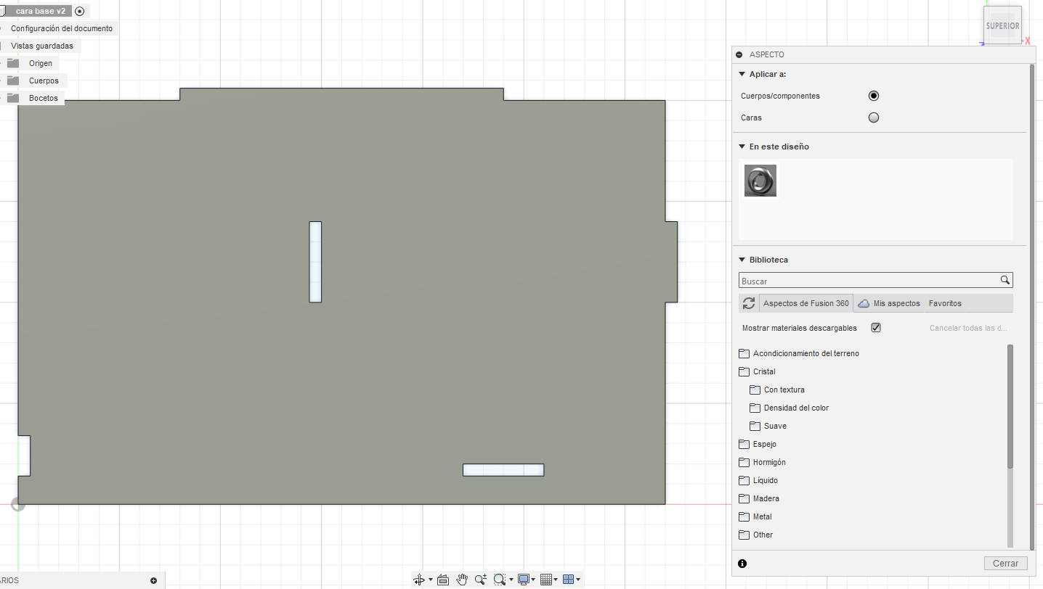1043x589 pixels.
Task: Open the Madera folder
Action: pos(759,498)
